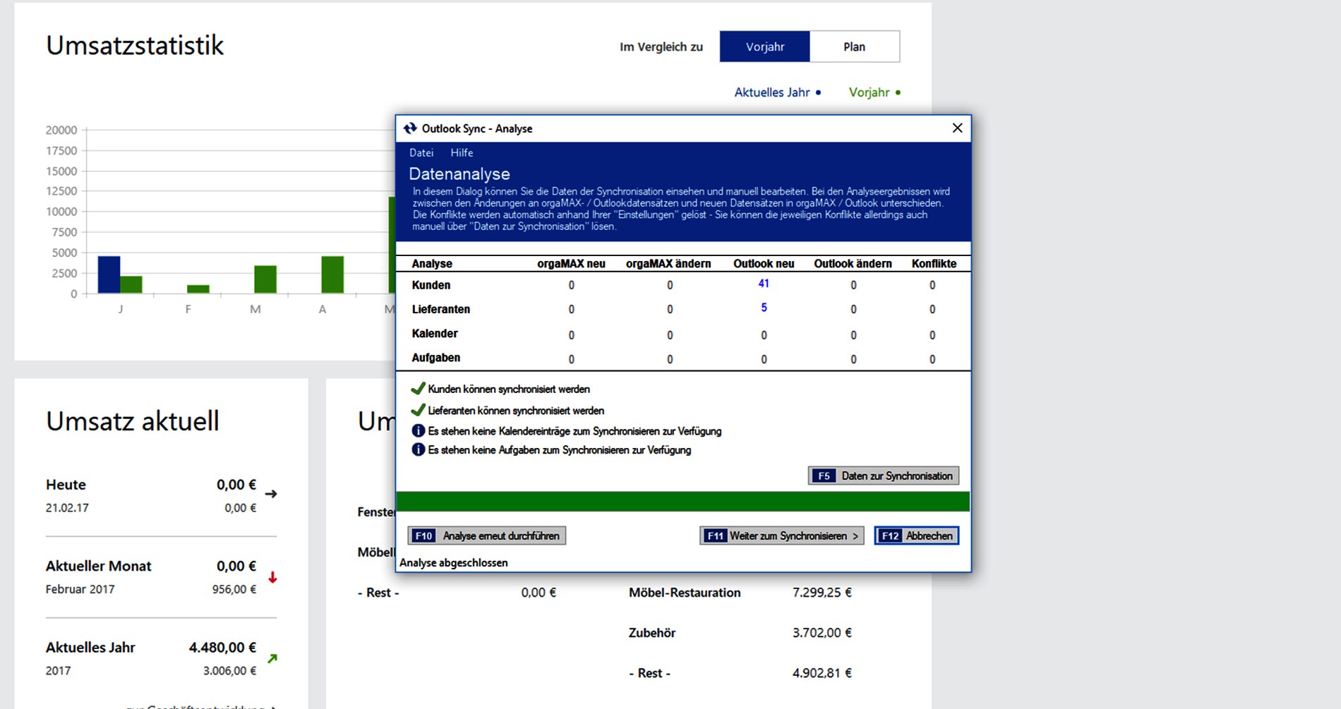Click the Möbel-Restauration row label
Image resolution: width=1341 pixels, height=709 pixels.
click(685, 593)
